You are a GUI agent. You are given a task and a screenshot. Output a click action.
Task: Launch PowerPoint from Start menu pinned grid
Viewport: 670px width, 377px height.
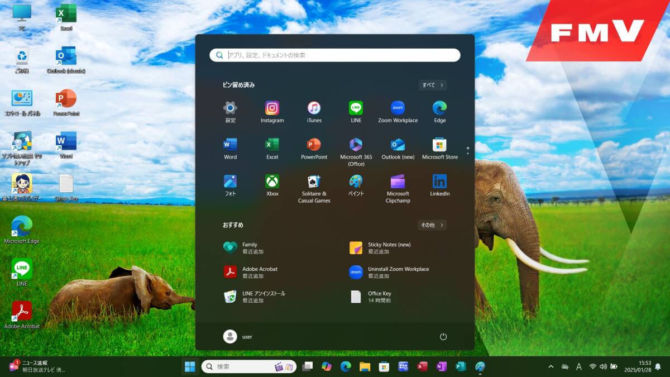click(x=314, y=149)
